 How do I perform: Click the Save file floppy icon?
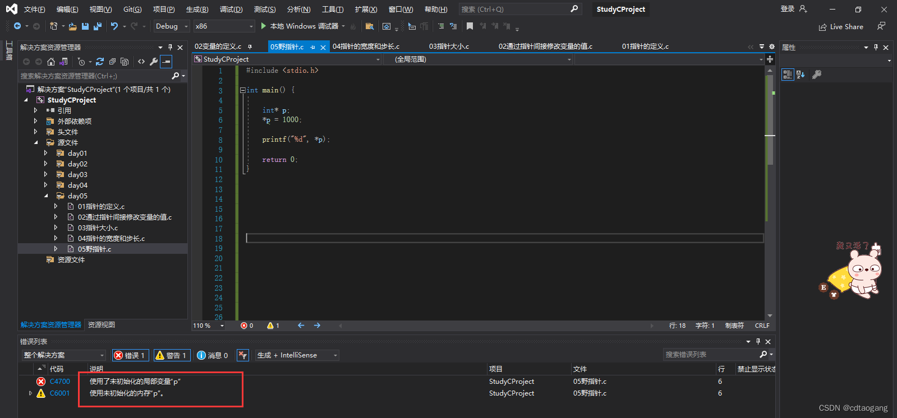[85, 26]
